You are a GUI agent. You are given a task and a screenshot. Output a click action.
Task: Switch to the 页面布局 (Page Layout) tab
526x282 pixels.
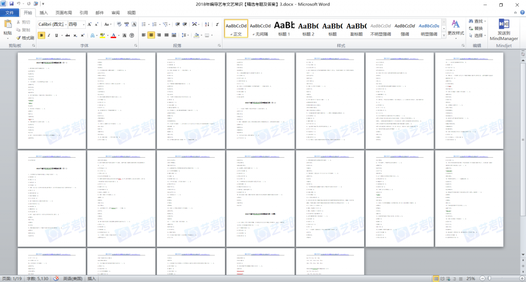coord(64,13)
